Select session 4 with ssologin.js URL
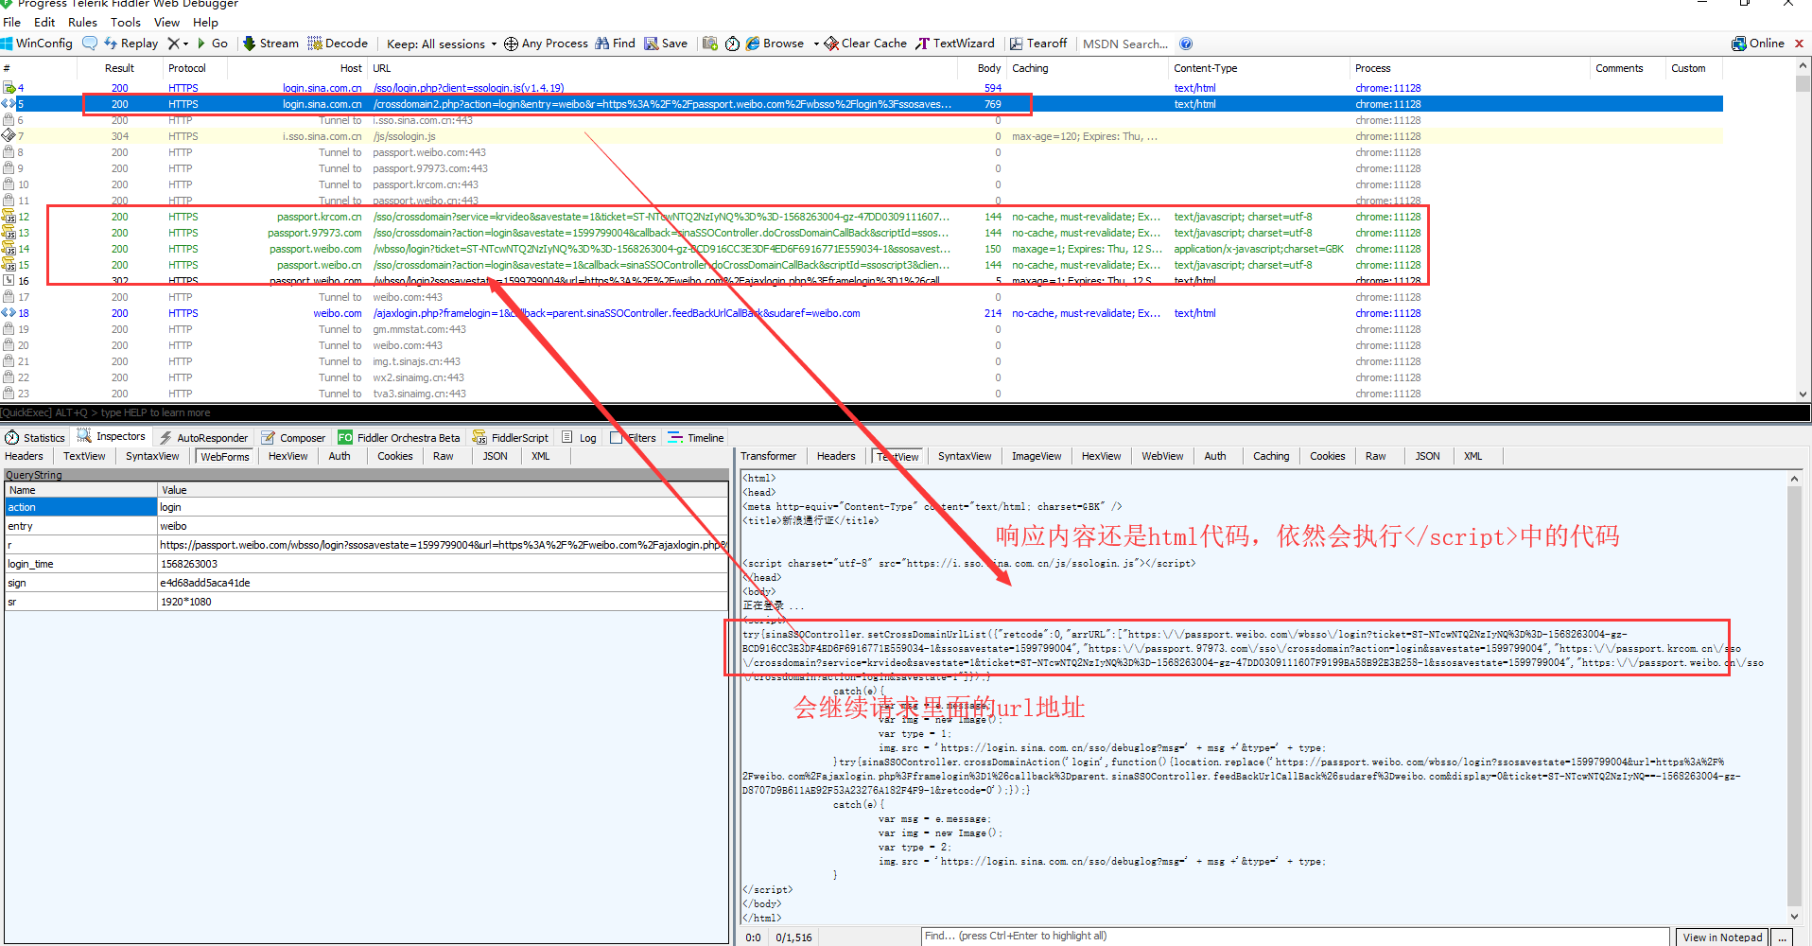1812x946 pixels. [x=861, y=88]
